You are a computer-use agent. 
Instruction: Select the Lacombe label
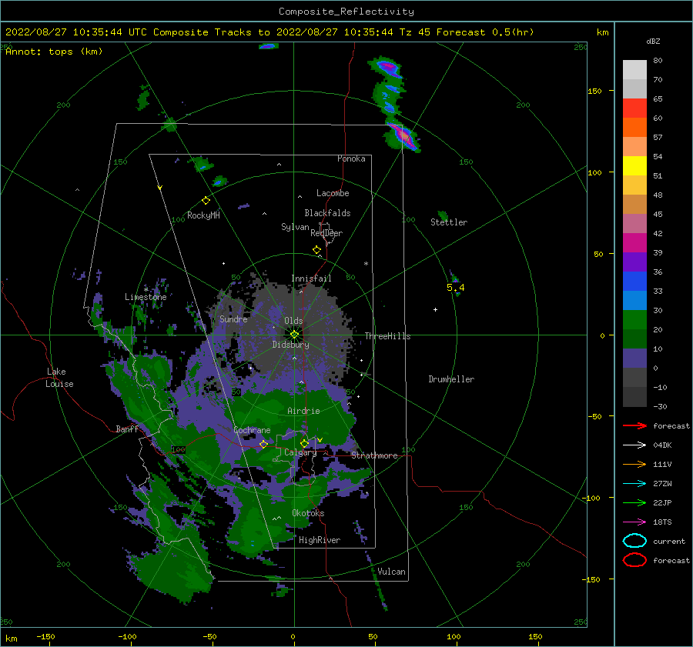[333, 193]
